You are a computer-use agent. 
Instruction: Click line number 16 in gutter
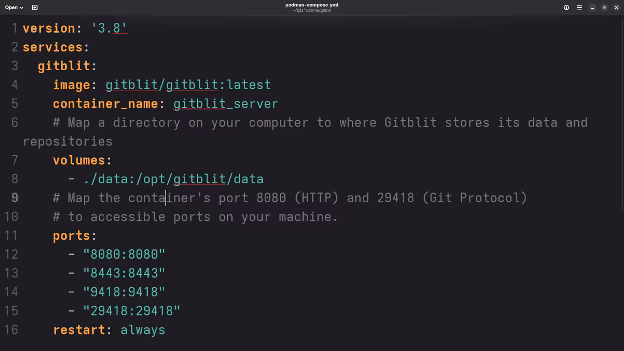click(11, 330)
